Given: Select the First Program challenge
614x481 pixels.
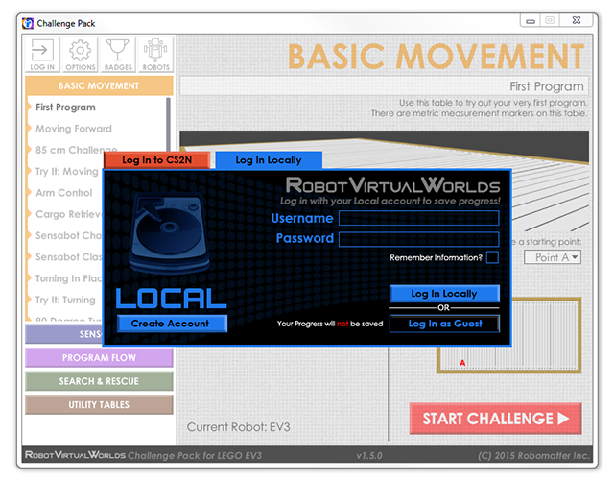Looking at the screenshot, I should pyautogui.click(x=65, y=107).
